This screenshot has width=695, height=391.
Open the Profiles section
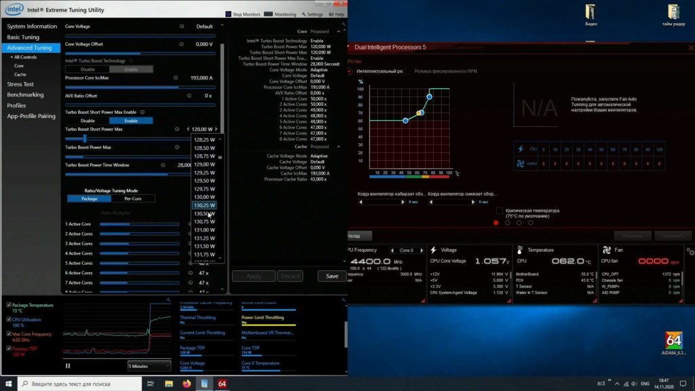pyautogui.click(x=16, y=105)
